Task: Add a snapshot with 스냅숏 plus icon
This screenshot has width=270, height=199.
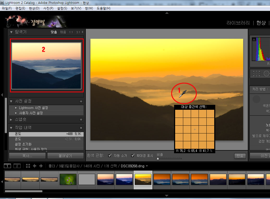Action: (x=81, y=120)
